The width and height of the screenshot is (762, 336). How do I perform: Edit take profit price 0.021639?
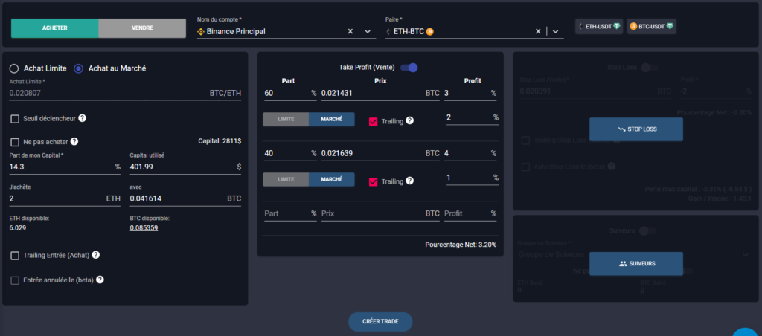380,153
